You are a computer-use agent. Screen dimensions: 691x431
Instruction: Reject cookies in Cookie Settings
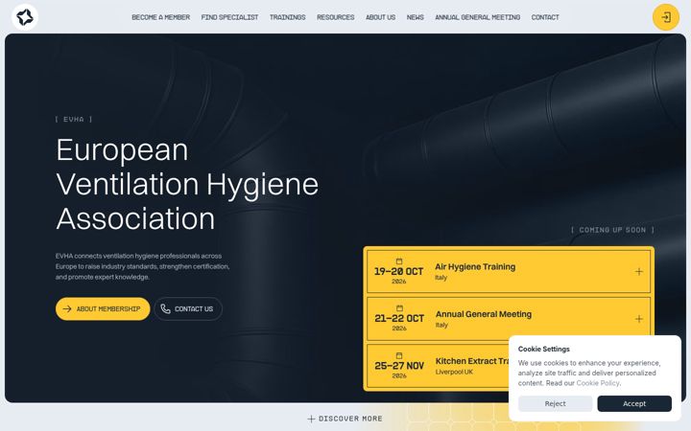pyautogui.click(x=555, y=404)
